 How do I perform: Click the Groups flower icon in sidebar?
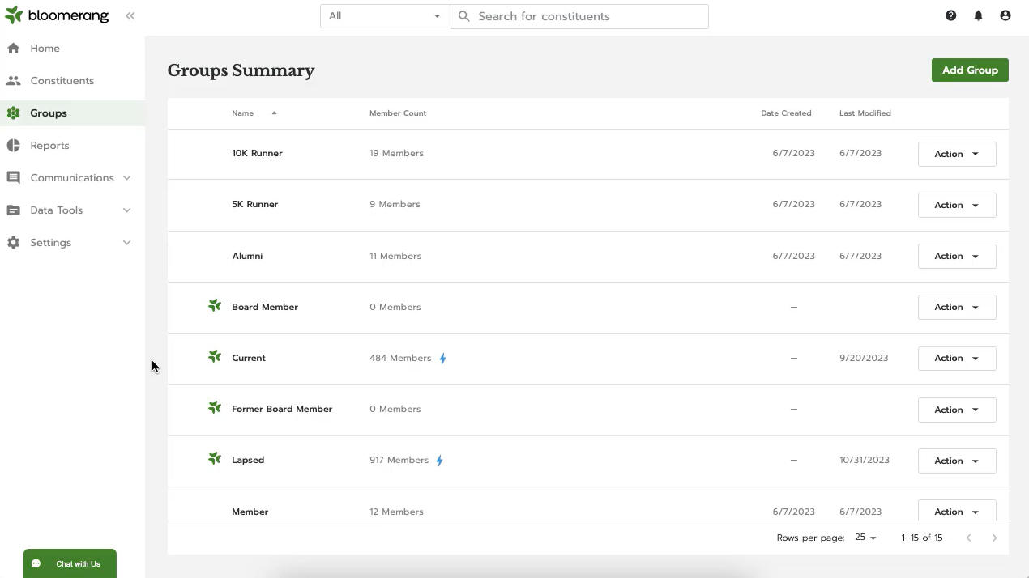13,113
